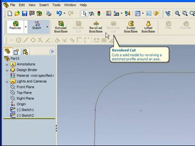This screenshot has width=195, height=146.
Task: Click the View Orientation toolbar dropdown arrow
Action: (x=143, y=13)
